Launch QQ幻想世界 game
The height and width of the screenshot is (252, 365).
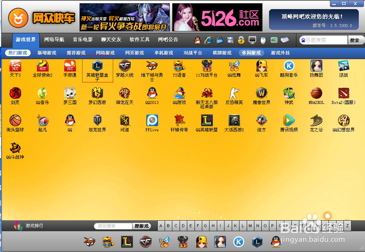point(343,123)
